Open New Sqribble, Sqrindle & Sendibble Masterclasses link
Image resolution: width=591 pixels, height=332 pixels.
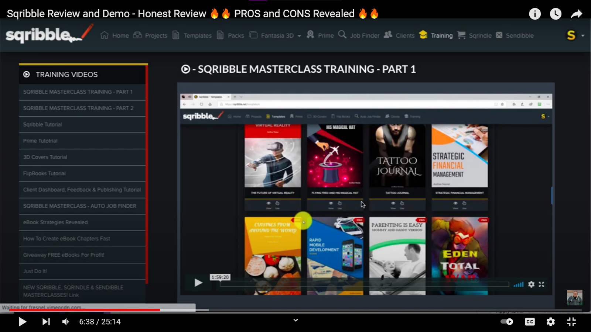tap(82, 291)
